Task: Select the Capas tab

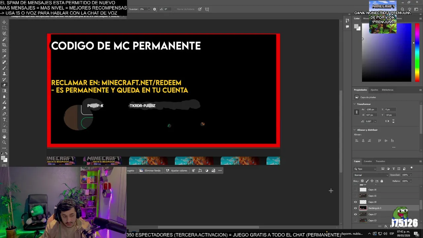Action: 357,161
